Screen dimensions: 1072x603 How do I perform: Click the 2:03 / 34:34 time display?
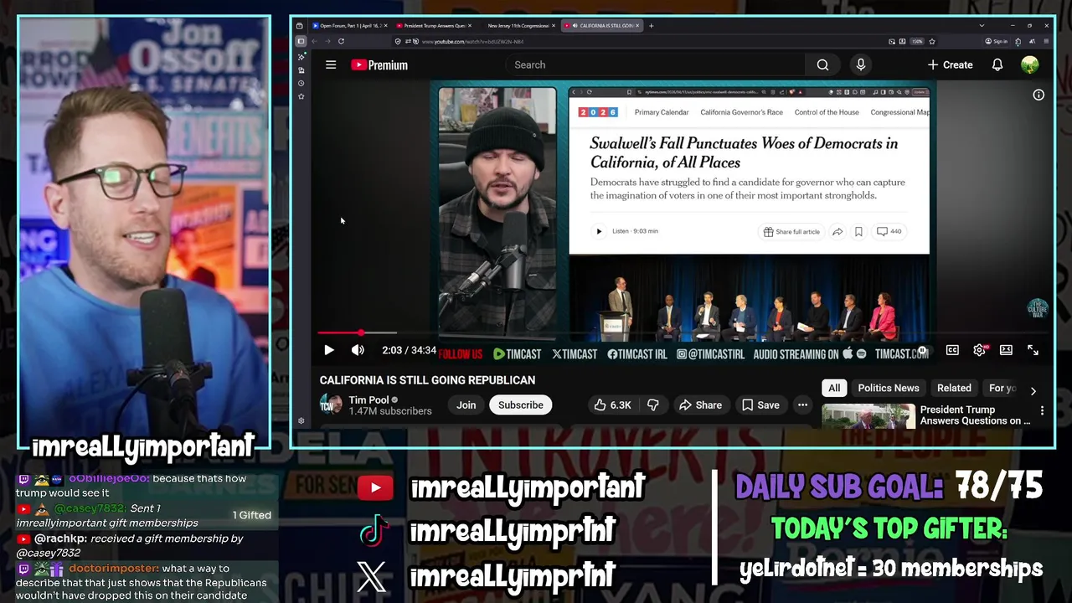pyautogui.click(x=410, y=350)
